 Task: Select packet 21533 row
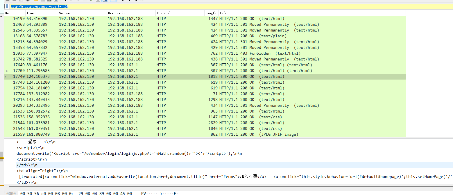click(205, 111)
